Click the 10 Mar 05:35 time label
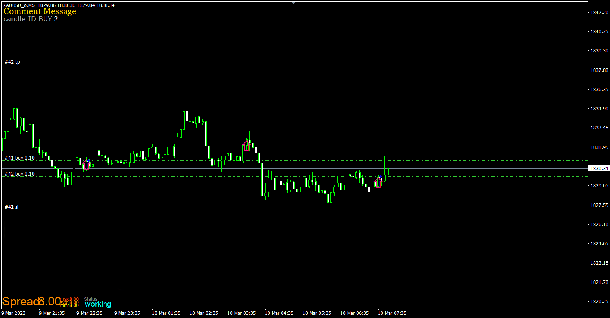 (x=317, y=313)
